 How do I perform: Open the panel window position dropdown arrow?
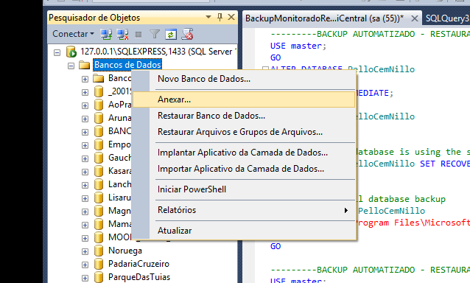point(208,17)
